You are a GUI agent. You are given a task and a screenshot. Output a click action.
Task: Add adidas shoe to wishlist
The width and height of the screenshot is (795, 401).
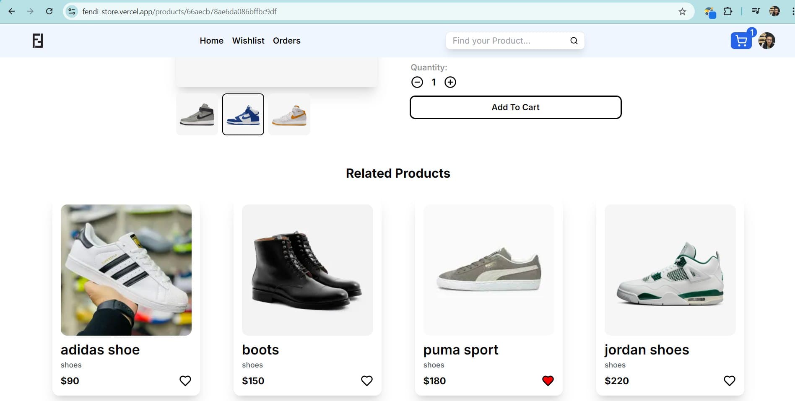click(x=185, y=380)
